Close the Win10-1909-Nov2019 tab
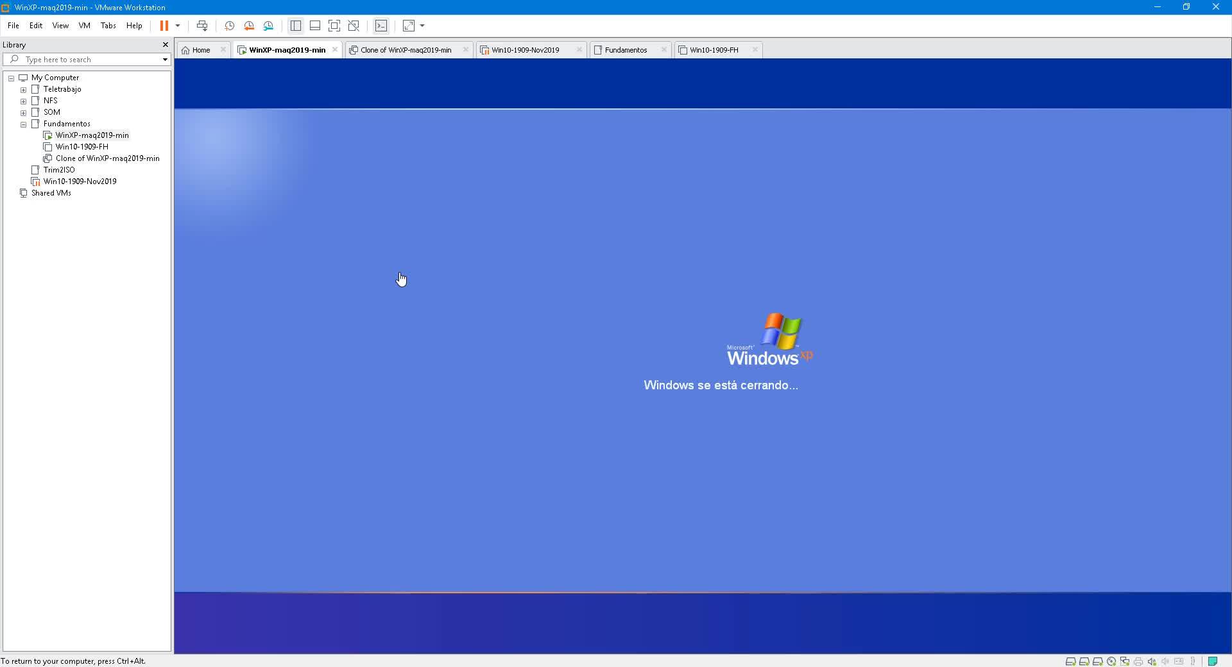The height and width of the screenshot is (667, 1232). click(579, 49)
